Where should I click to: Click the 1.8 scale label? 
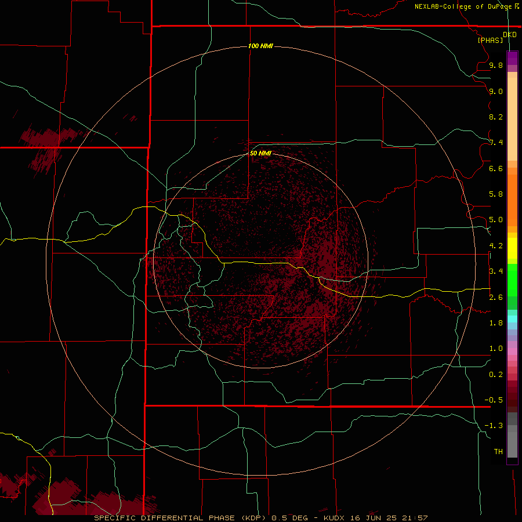tap(496, 323)
